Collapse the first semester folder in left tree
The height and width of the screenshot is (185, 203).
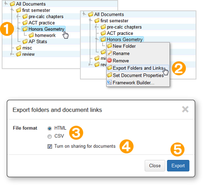click(x=12, y=10)
